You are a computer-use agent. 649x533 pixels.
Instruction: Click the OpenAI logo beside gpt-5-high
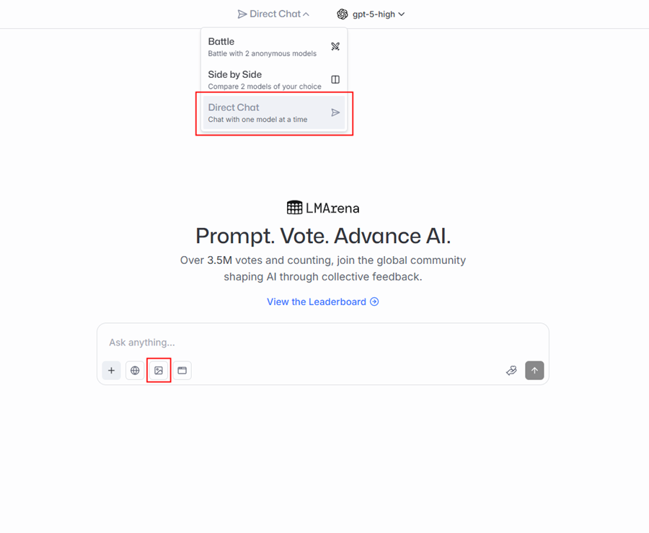pos(343,14)
